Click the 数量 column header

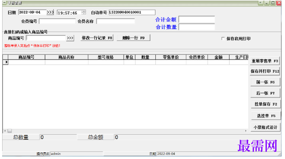[x=145, y=57]
